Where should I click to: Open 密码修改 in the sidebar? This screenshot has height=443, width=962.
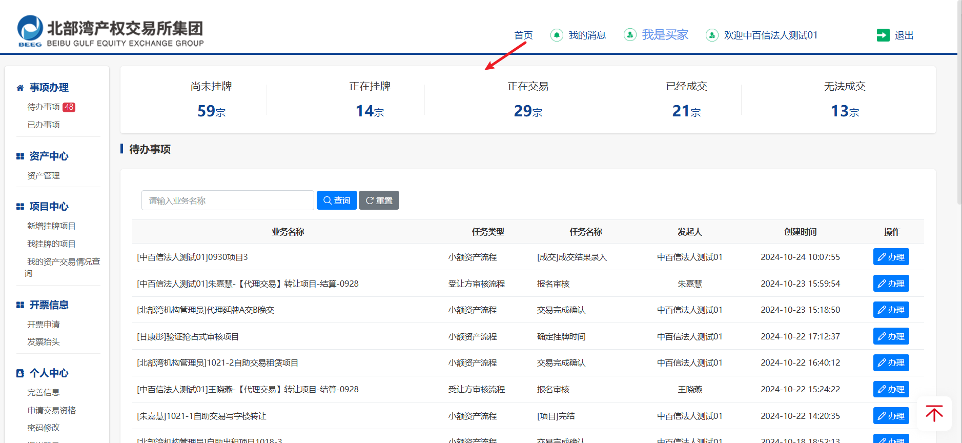pyautogui.click(x=44, y=428)
